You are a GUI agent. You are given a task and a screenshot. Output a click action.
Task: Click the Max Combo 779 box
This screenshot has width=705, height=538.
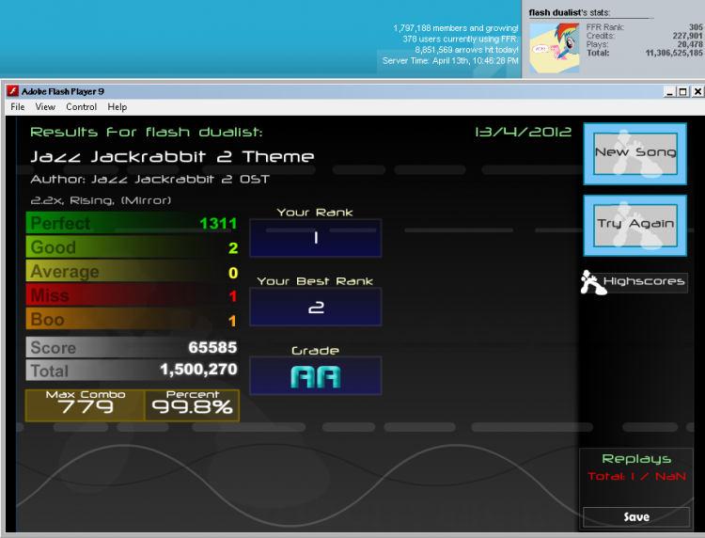click(85, 405)
